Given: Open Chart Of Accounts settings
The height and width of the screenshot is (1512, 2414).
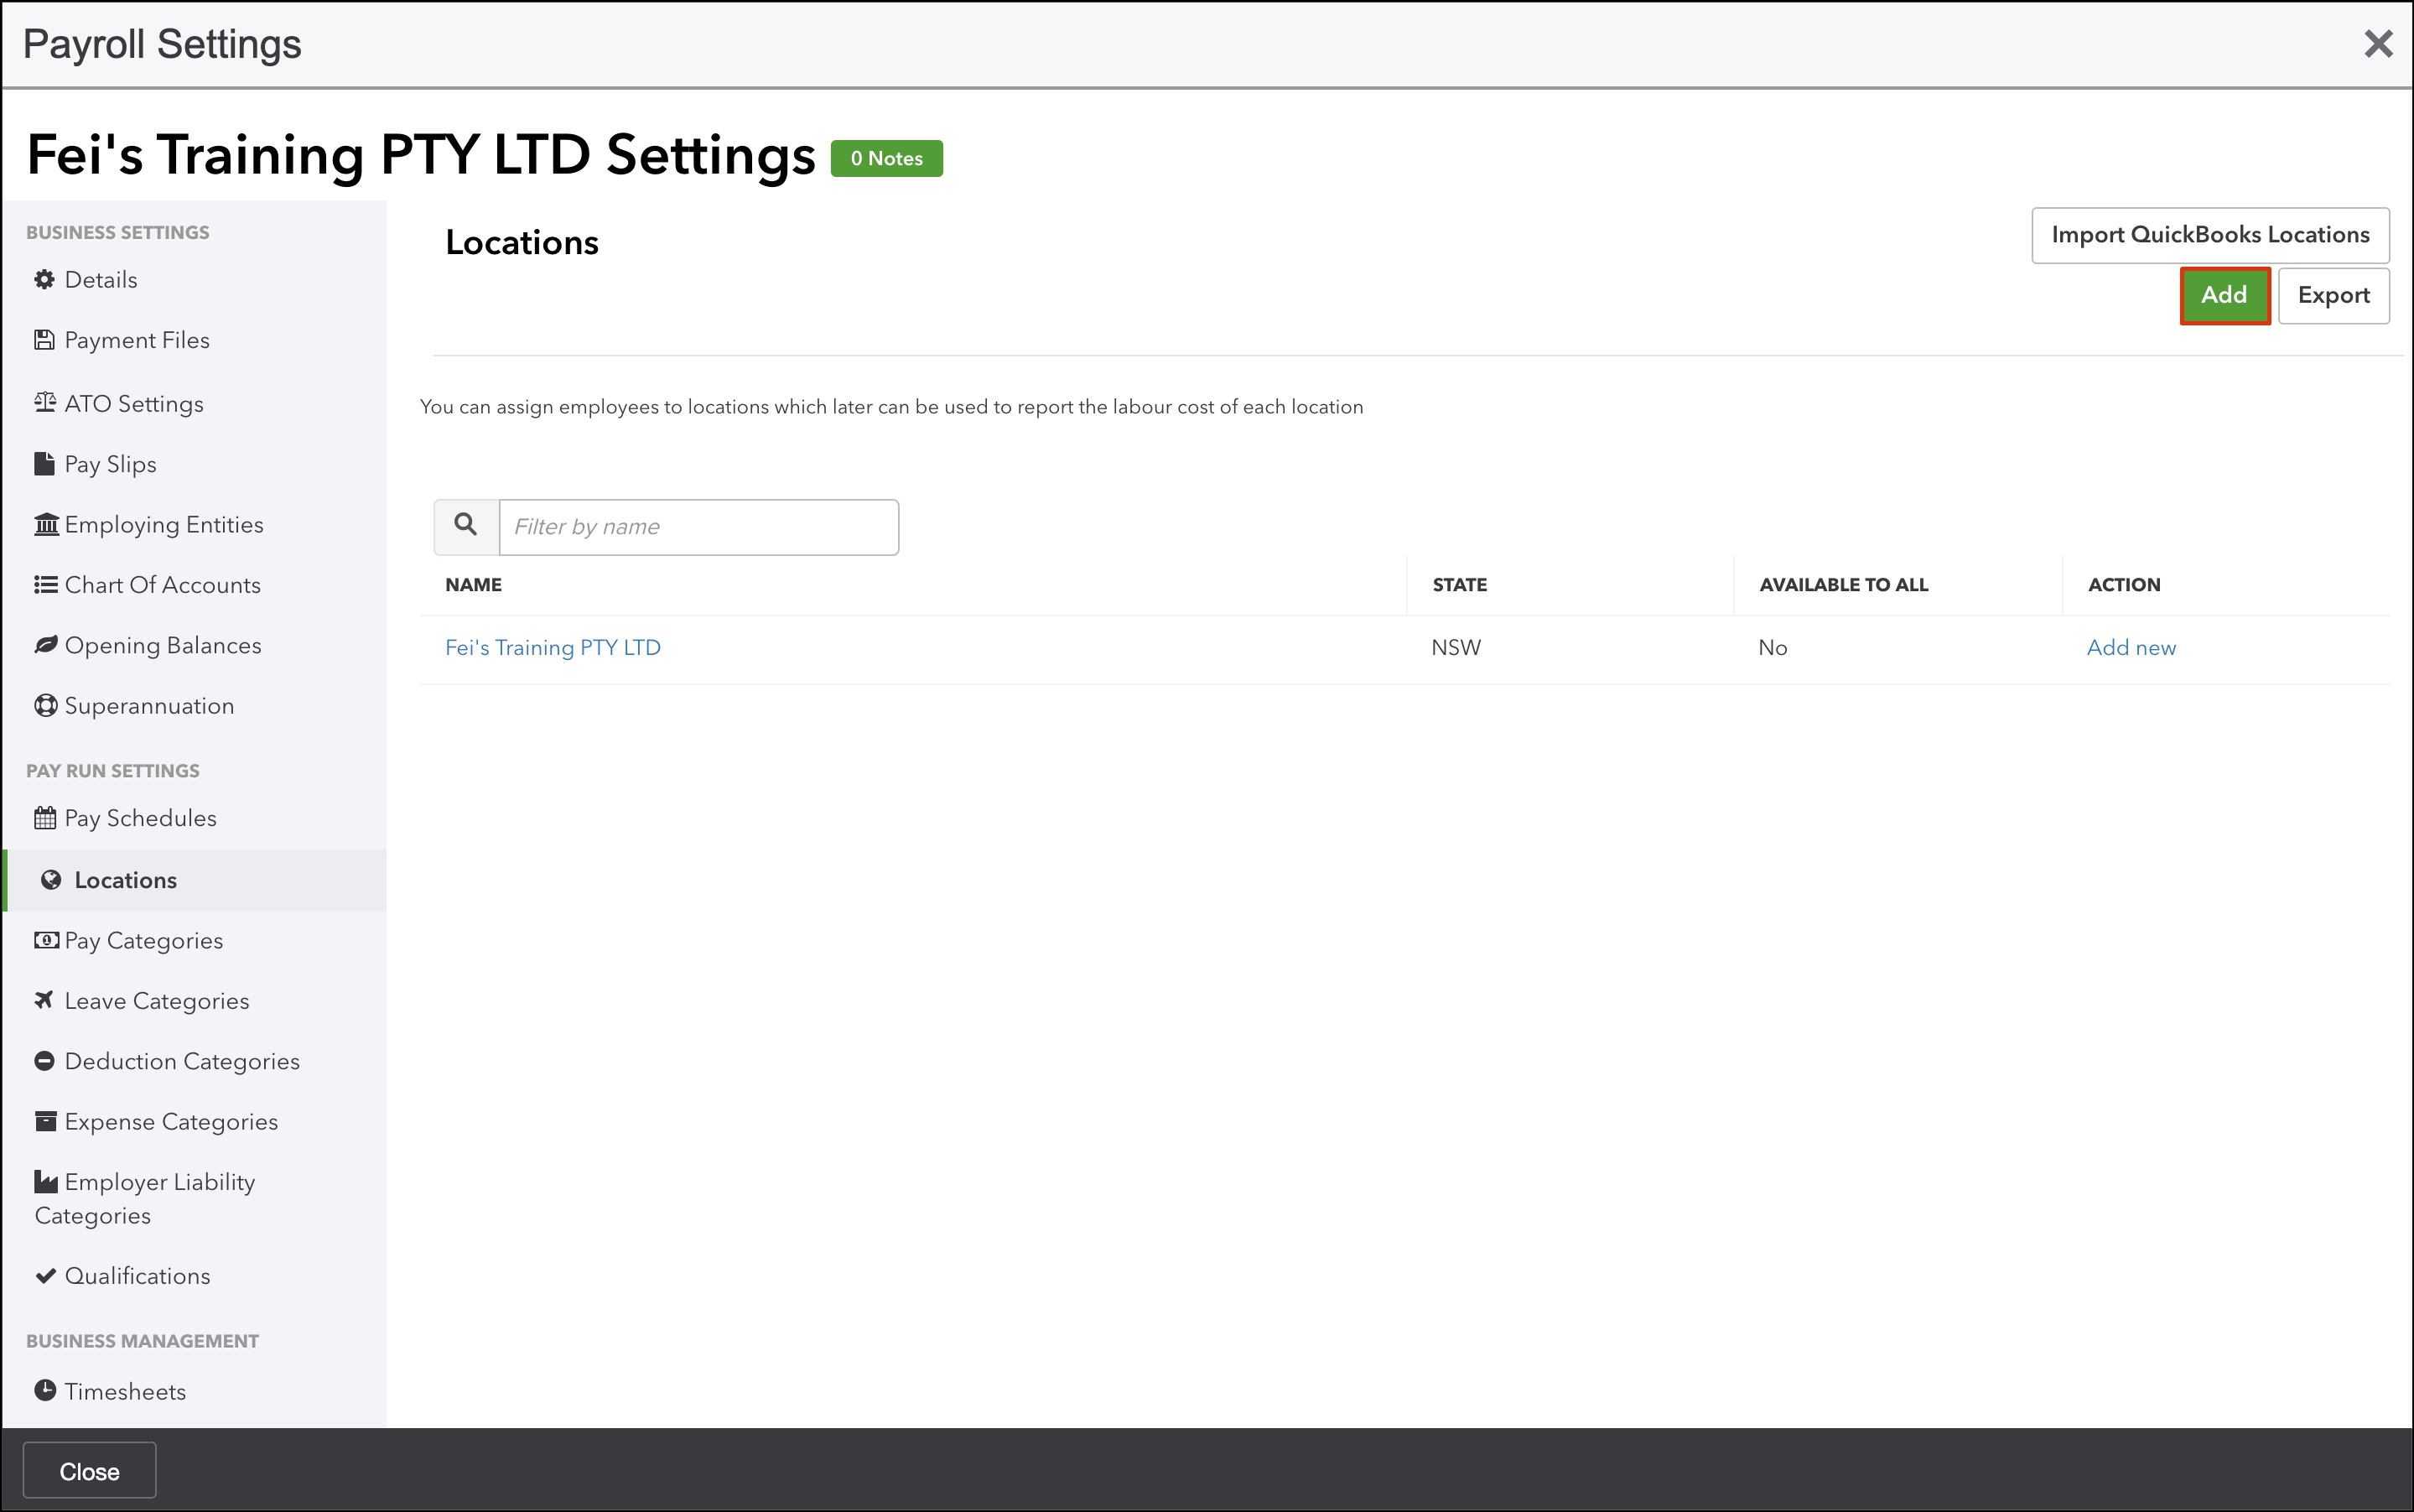Looking at the screenshot, I should 162,585.
